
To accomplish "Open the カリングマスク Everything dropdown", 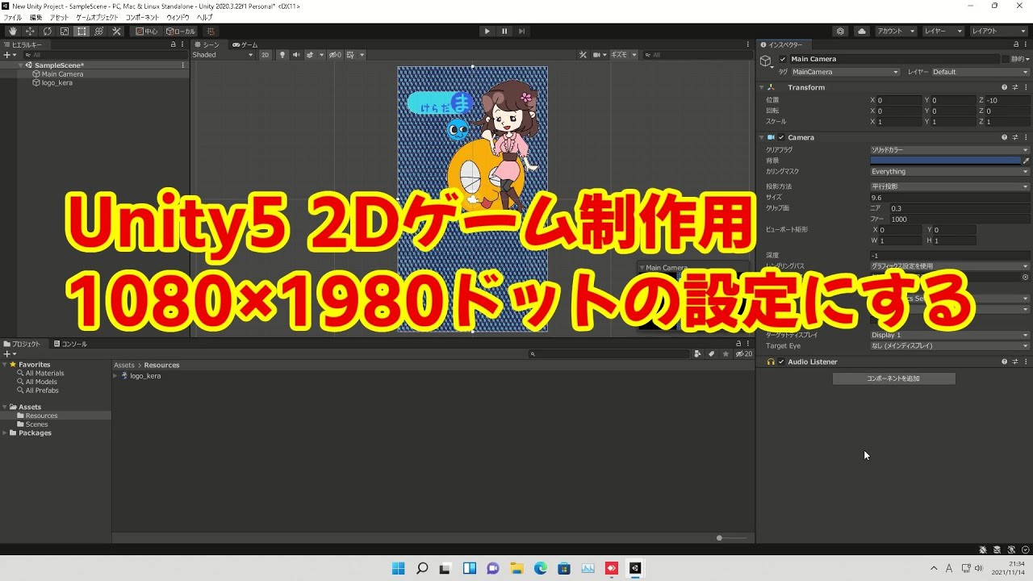I will pos(950,171).
